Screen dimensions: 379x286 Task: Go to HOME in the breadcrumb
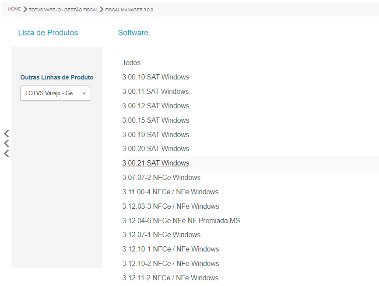coord(14,9)
